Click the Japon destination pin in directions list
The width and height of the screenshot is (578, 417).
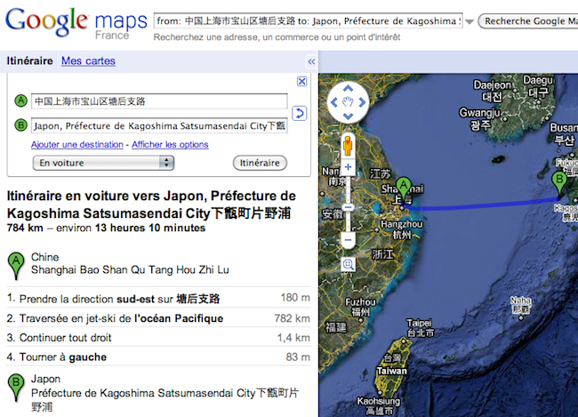16,388
